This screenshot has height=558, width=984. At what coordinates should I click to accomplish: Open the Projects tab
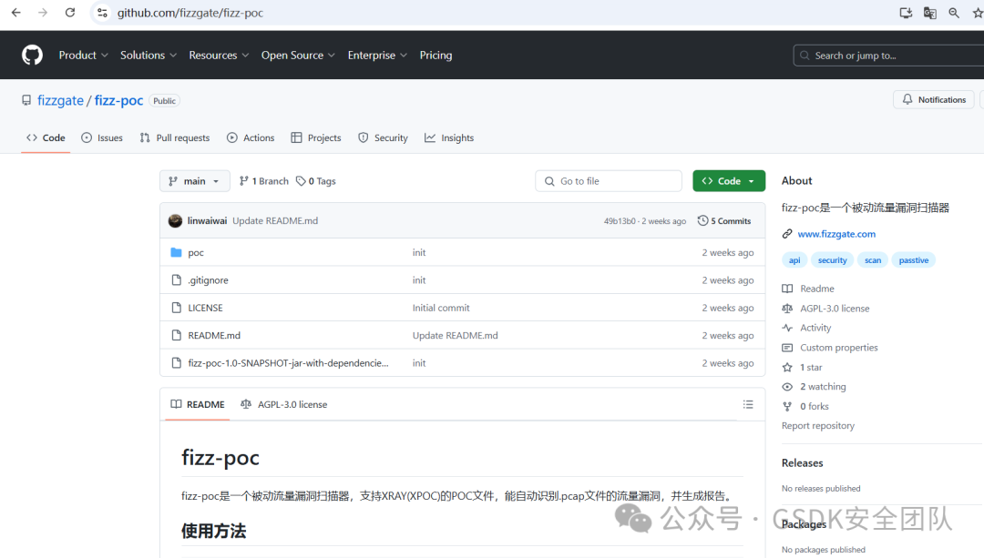click(316, 138)
